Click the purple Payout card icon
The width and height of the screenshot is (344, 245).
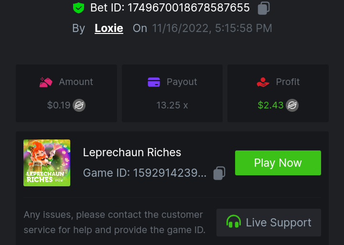(x=154, y=82)
